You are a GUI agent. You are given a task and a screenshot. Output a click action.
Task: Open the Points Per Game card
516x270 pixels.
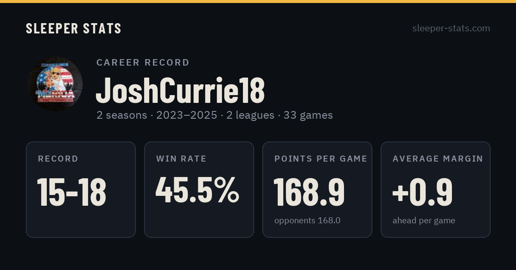[x=317, y=189]
